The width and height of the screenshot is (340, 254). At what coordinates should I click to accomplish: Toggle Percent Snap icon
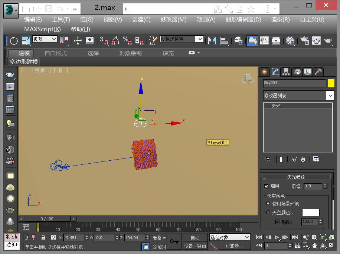127,40
